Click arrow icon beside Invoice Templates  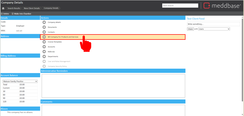[44, 42]
